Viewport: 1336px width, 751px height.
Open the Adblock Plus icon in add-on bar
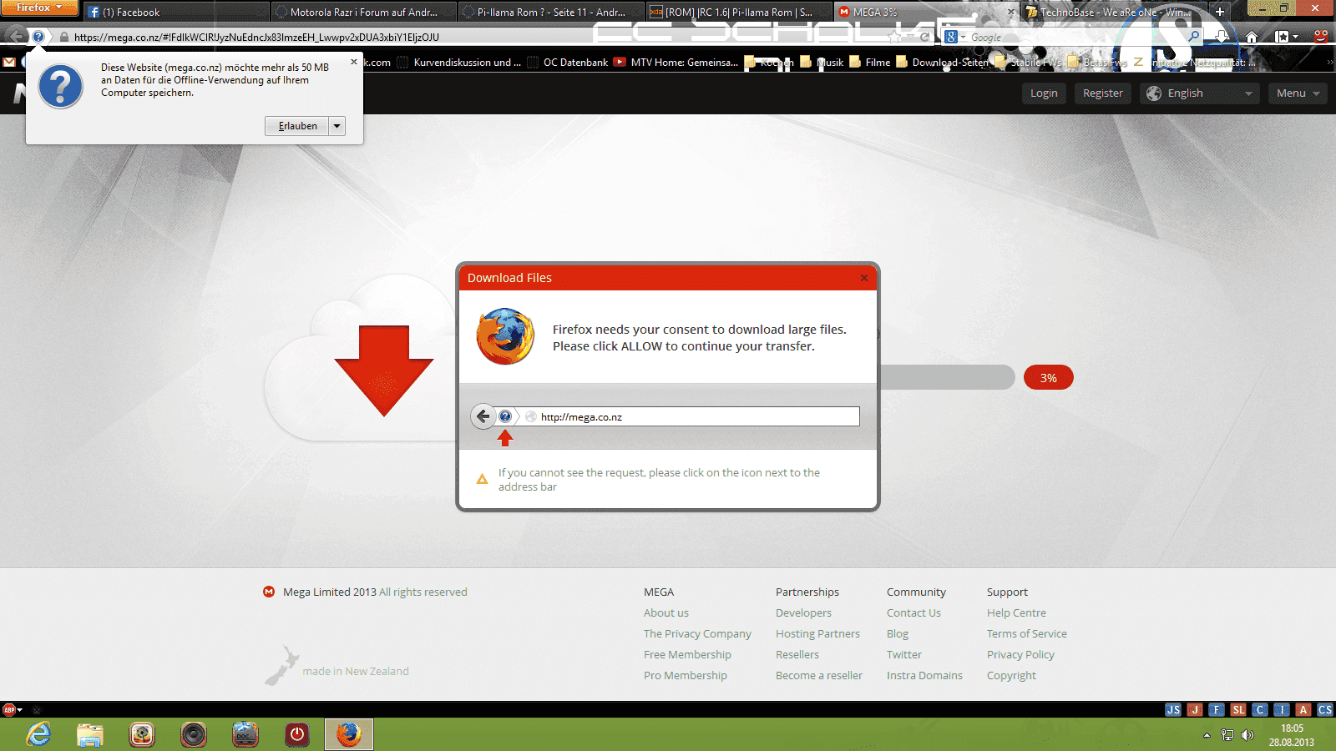(x=9, y=710)
